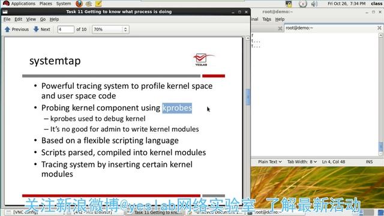Open the Go menu in document viewer
Viewport: 384px width, 216px height.
point(43,19)
